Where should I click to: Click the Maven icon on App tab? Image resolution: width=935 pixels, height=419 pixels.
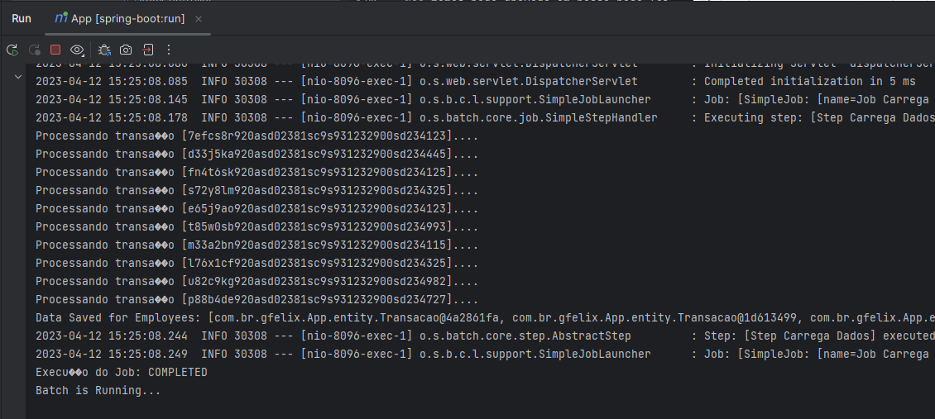(x=60, y=17)
